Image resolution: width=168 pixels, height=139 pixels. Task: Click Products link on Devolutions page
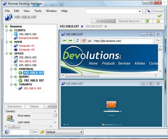click(108, 63)
